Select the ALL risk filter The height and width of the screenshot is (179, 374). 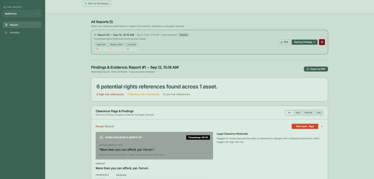(x=290, y=113)
